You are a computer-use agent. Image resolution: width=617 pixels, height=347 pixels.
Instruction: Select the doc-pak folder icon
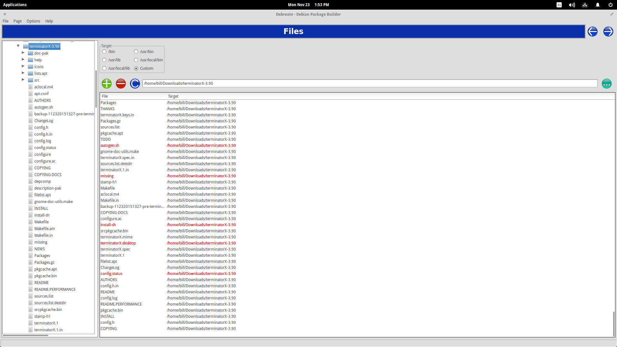pos(31,53)
